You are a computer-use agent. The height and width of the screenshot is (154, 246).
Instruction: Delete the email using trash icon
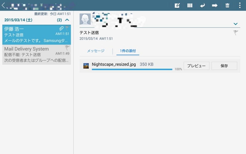click(x=227, y=6)
